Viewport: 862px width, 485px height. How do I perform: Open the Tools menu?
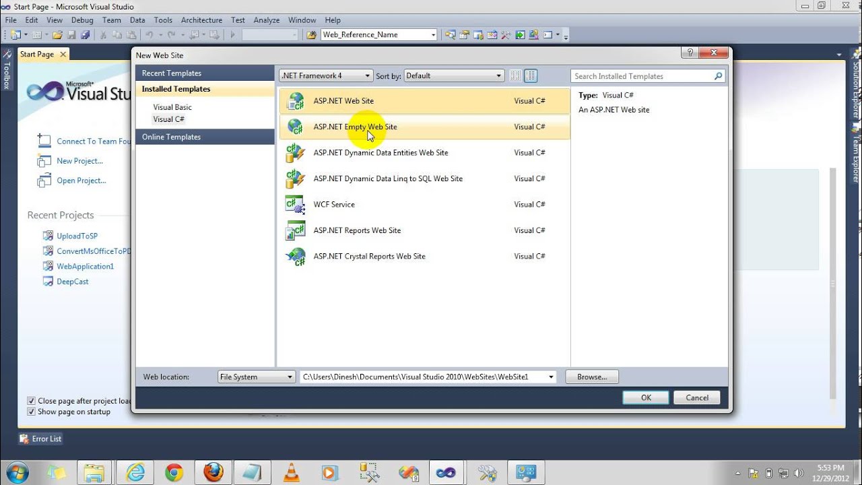click(163, 20)
